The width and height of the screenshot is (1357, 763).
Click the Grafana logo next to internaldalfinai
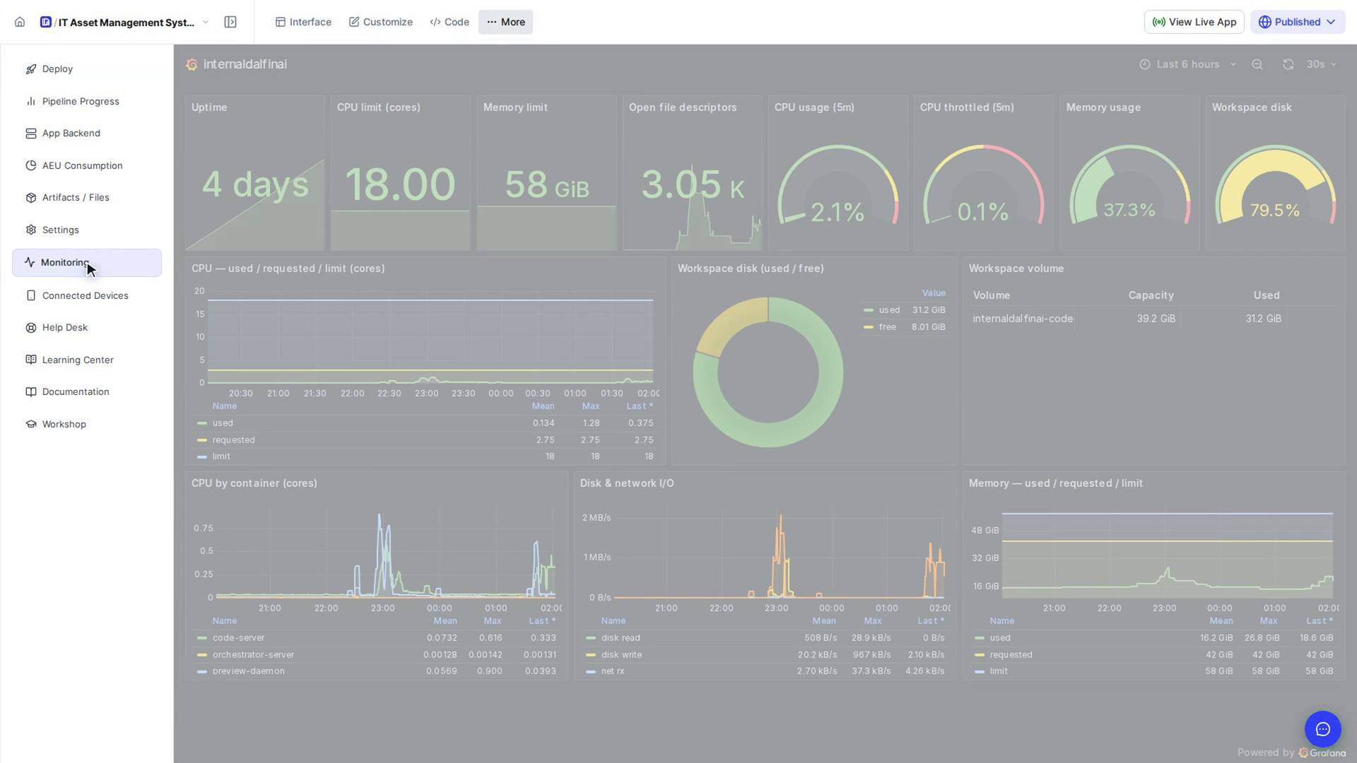(192, 65)
